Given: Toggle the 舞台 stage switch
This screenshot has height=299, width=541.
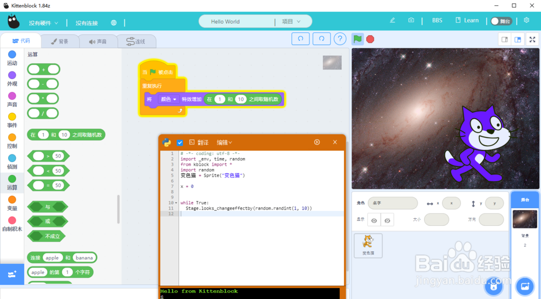Looking at the screenshot, I should tap(501, 21).
